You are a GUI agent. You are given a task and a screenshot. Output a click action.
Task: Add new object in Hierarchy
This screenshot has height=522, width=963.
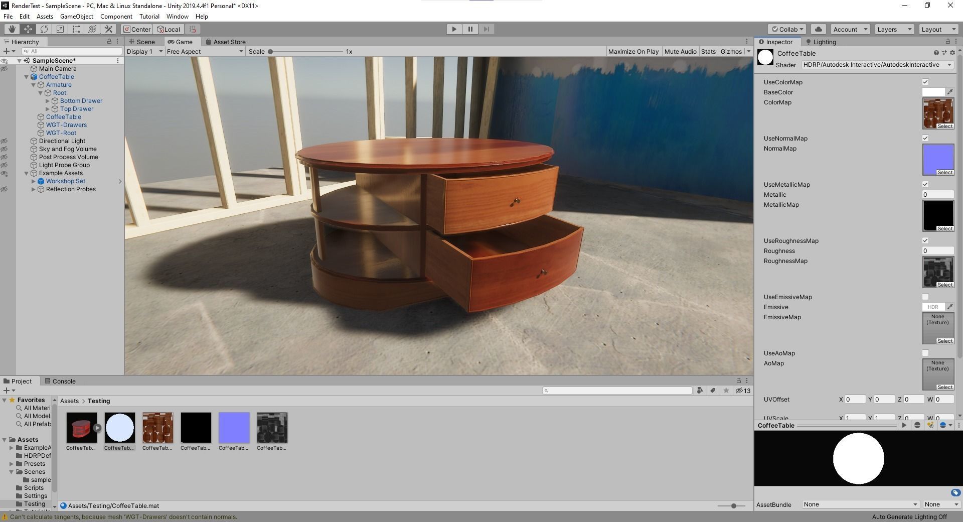point(9,51)
